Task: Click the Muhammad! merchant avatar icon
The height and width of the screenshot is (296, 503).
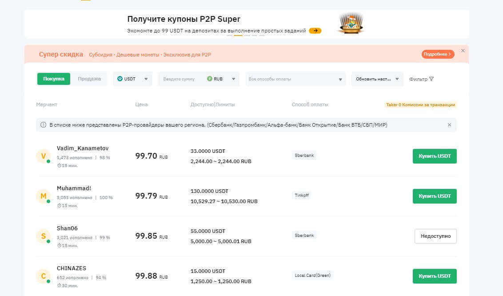Action: coord(43,196)
